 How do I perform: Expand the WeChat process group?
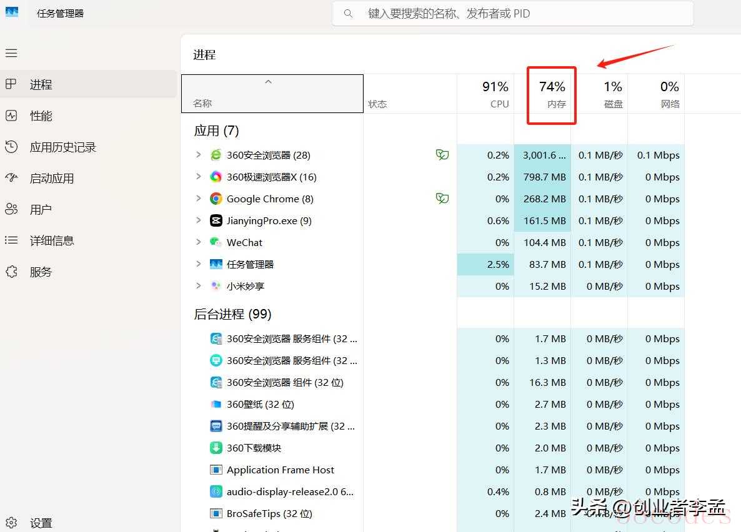pyautogui.click(x=199, y=242)
